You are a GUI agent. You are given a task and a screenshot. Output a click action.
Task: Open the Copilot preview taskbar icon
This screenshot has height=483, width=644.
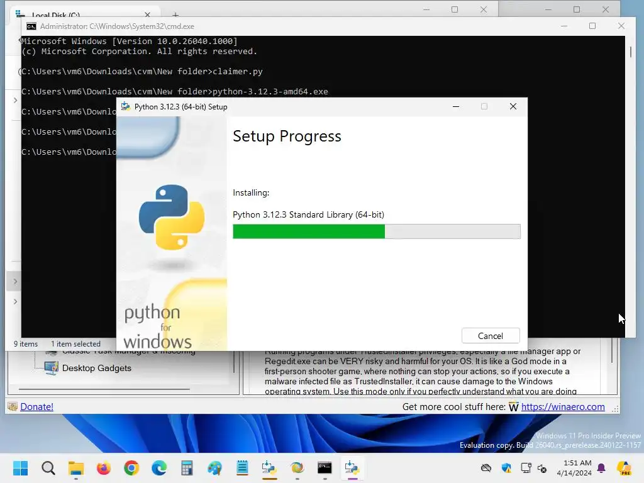(624, 468)
